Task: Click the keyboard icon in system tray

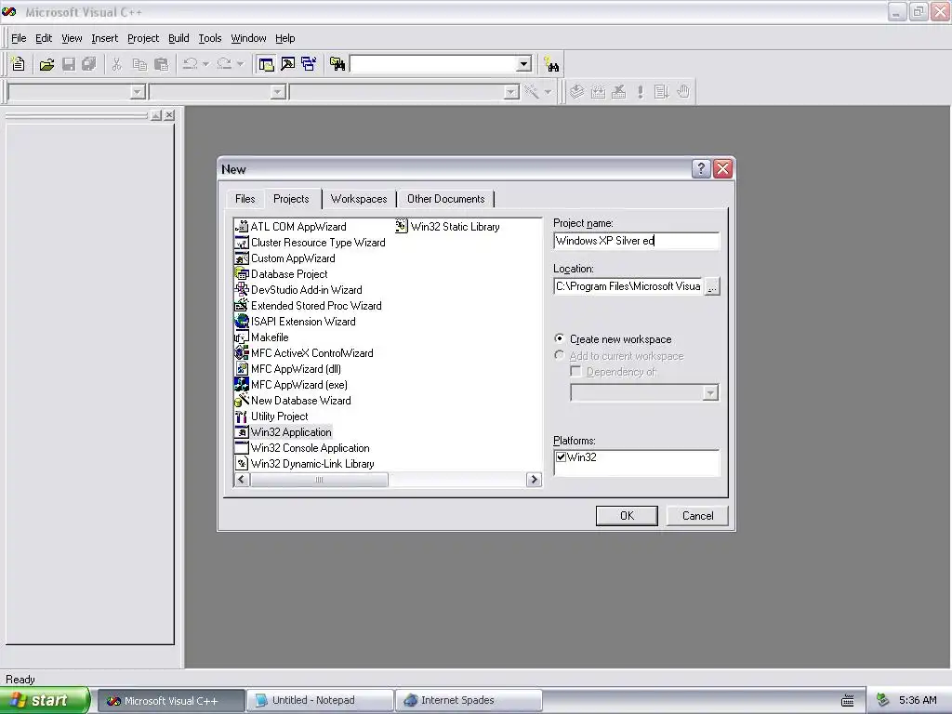Action: coord(848,701)
